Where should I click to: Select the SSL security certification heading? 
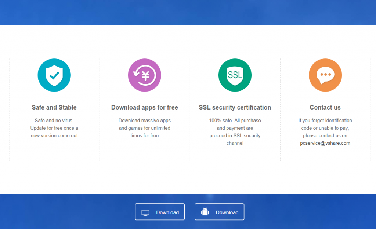coord(235,108)
